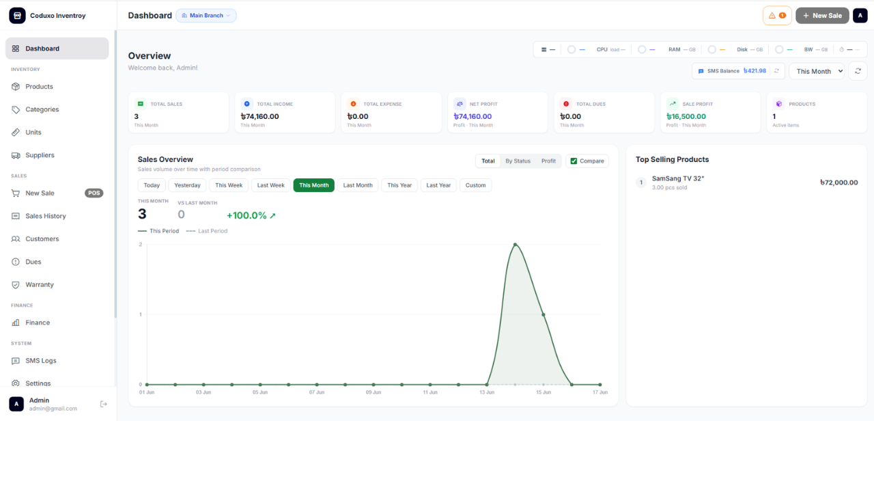Click the chart peak point at 14 Jun

click(515, 244)
